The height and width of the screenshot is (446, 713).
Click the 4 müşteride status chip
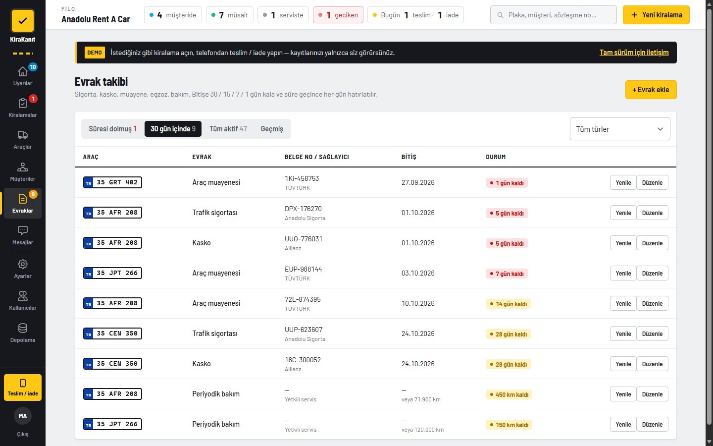click(x=173, y=15)
